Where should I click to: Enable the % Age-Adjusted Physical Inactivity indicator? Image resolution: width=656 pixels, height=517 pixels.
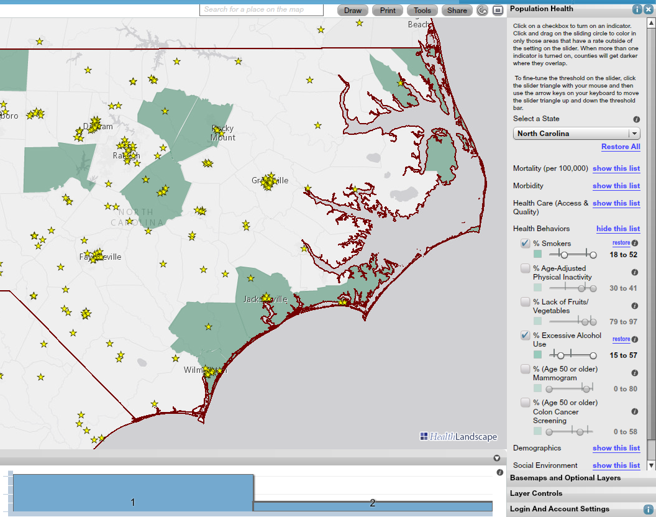click(x=524, y=268)
